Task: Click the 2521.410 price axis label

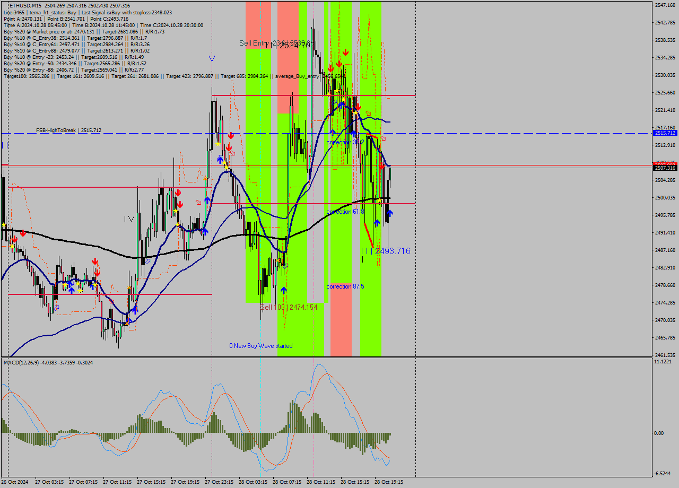Action: click(665, 110)
